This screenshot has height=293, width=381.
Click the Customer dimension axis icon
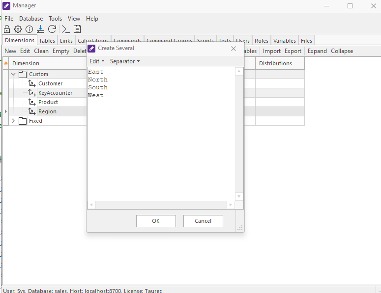pos(32,83)
